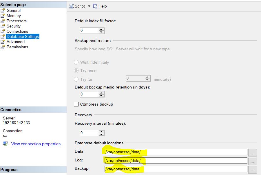Click the General page icon

pyautogui.click(x=3, y=10)
